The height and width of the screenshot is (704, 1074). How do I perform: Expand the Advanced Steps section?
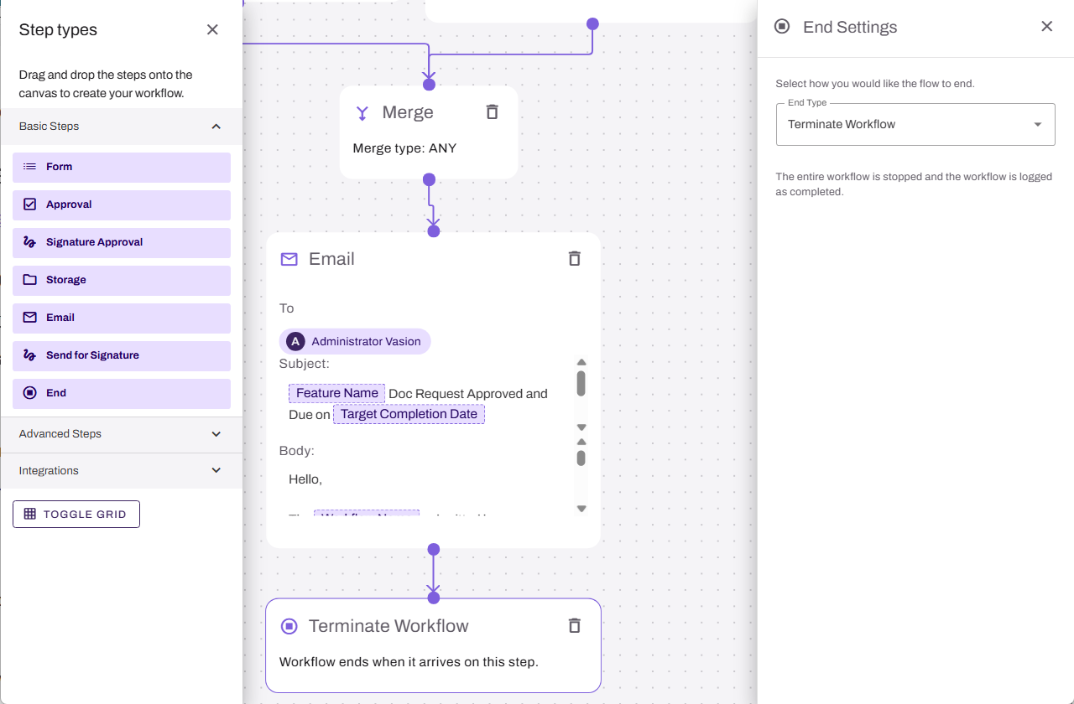tap(122, 434)
